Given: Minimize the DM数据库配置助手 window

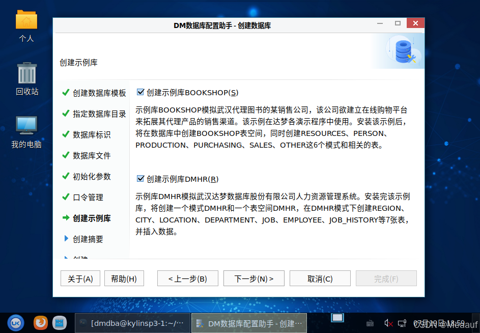Looking at the screenshot, I should (380, 23).
